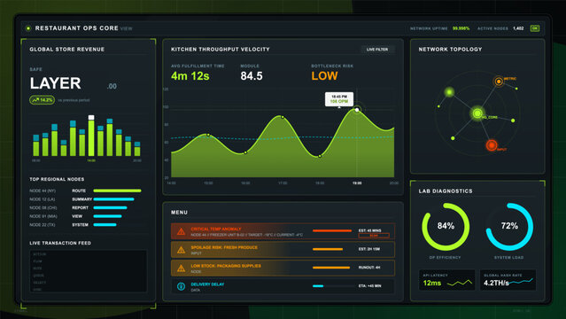The height and width of the screenshot is (319, 566).
Task: Select Node 08 (CHI) REPORT row
Action: [86, 207]
